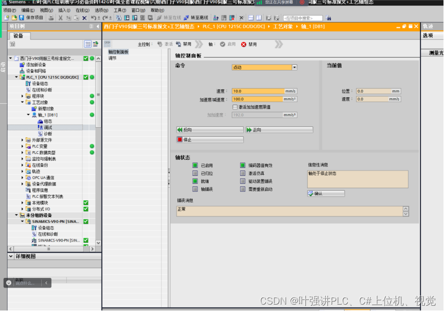Click the 在项目中搜索 search box

[303, 18]
